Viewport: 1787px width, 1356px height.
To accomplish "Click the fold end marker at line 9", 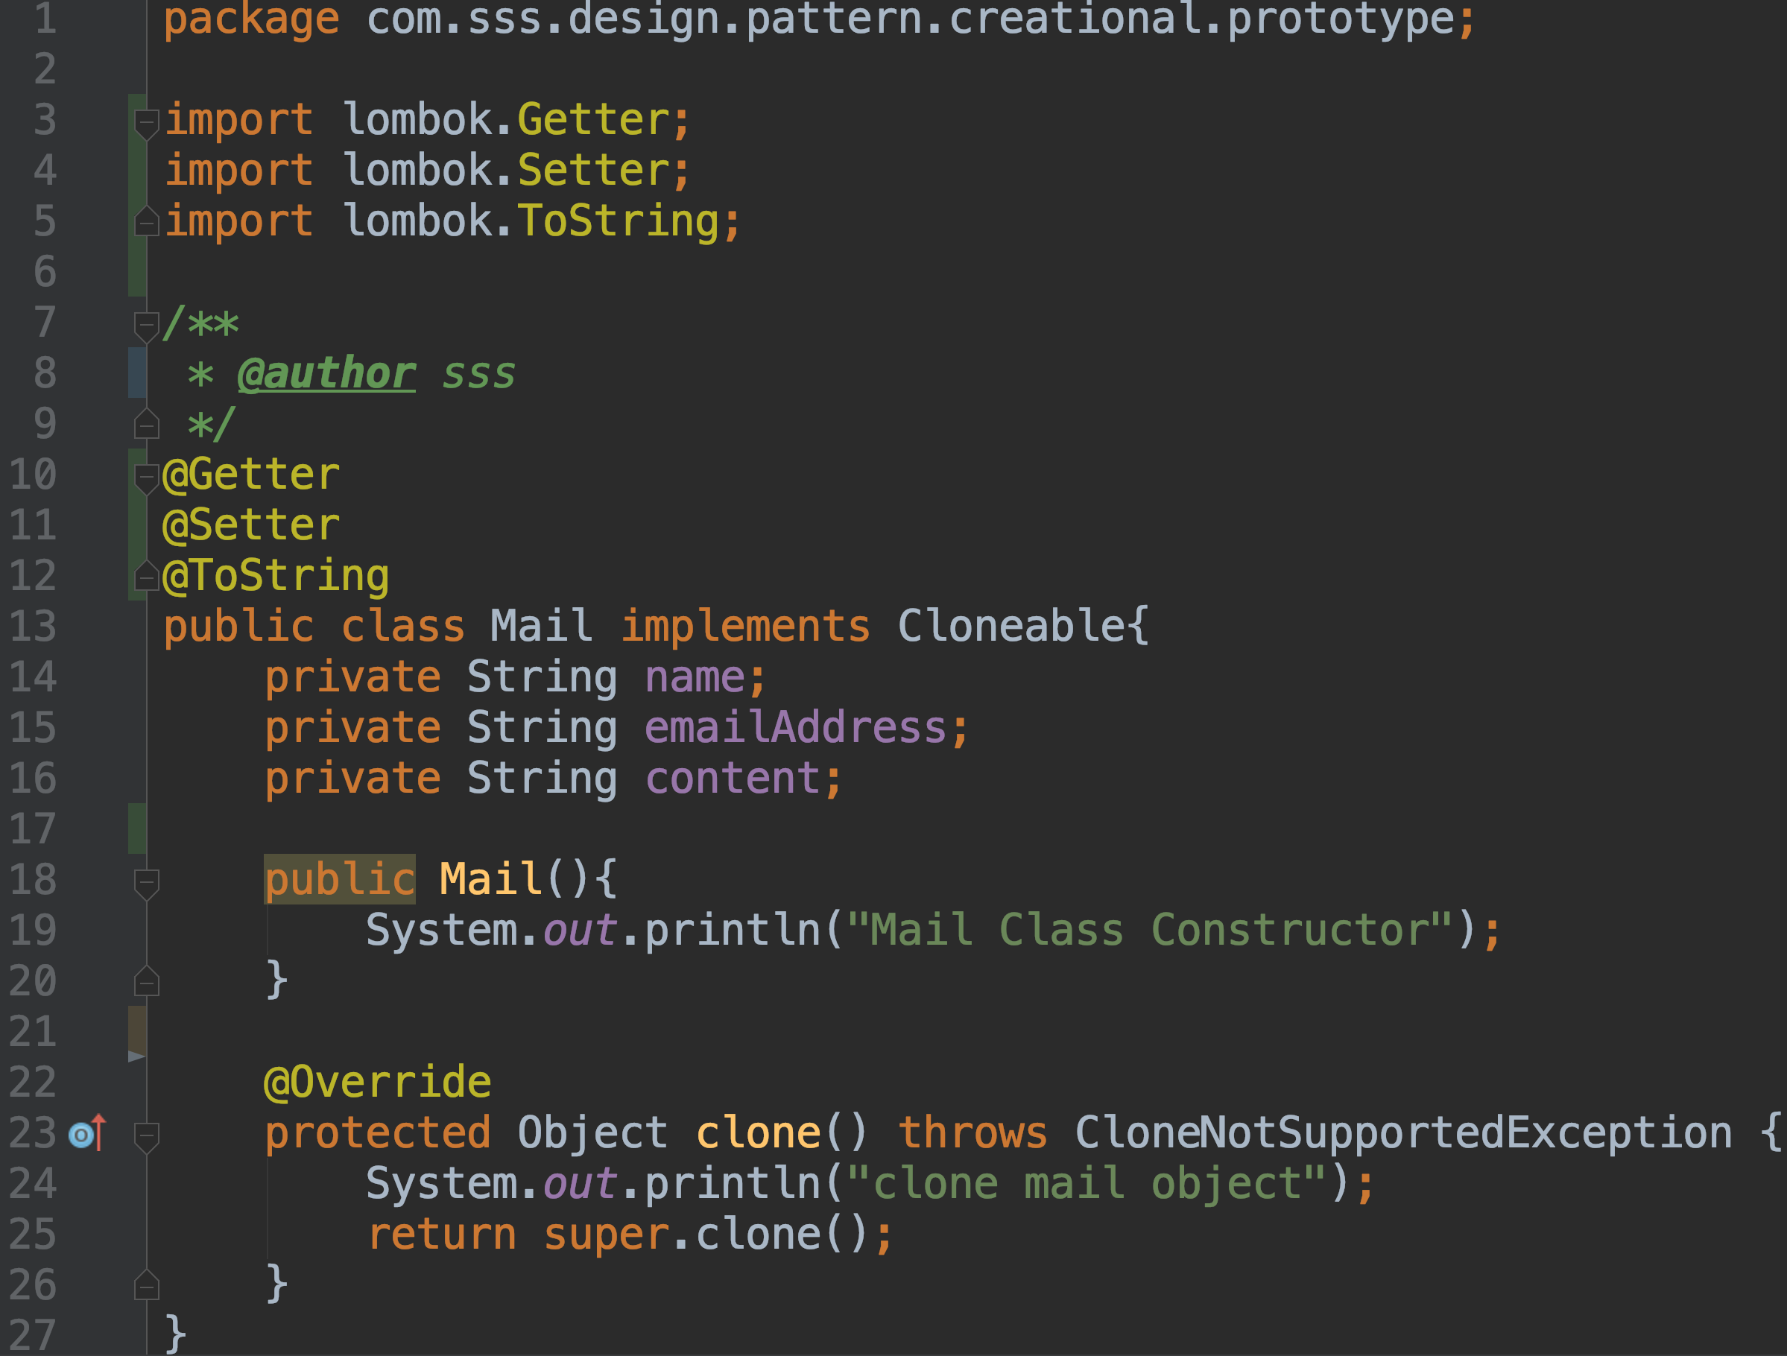I will pyautogui.click(x=146, y=423).
